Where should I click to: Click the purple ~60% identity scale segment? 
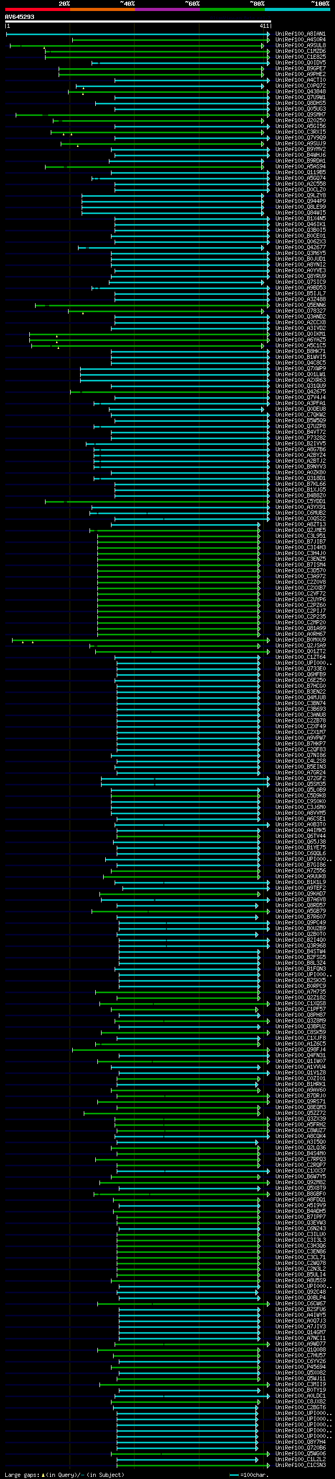click(167, 9)
